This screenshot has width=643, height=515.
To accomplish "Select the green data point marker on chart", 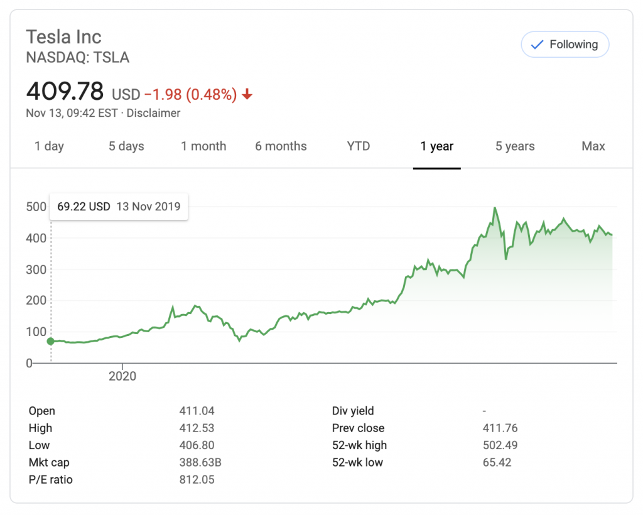I will pyautogui.click(x=50, y=341).
